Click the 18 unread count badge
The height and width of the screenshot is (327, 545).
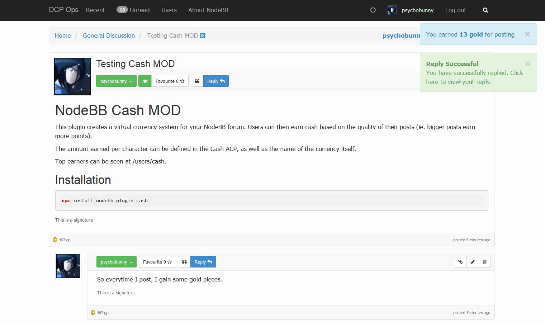(122, 10)
